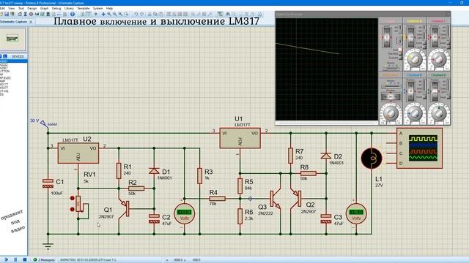Screen dimensions: 469x263
Task: Click the Zoom Out magnifier
Action: coord(114,14)
